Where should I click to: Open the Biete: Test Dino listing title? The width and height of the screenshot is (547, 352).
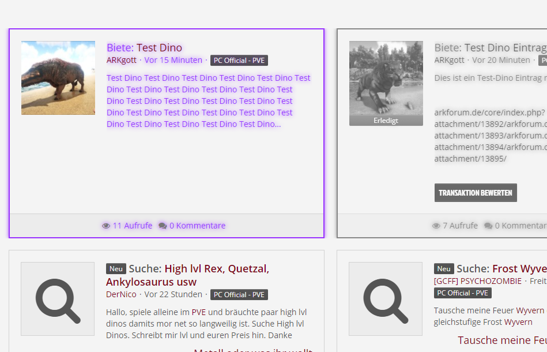[x=144, y=48]
